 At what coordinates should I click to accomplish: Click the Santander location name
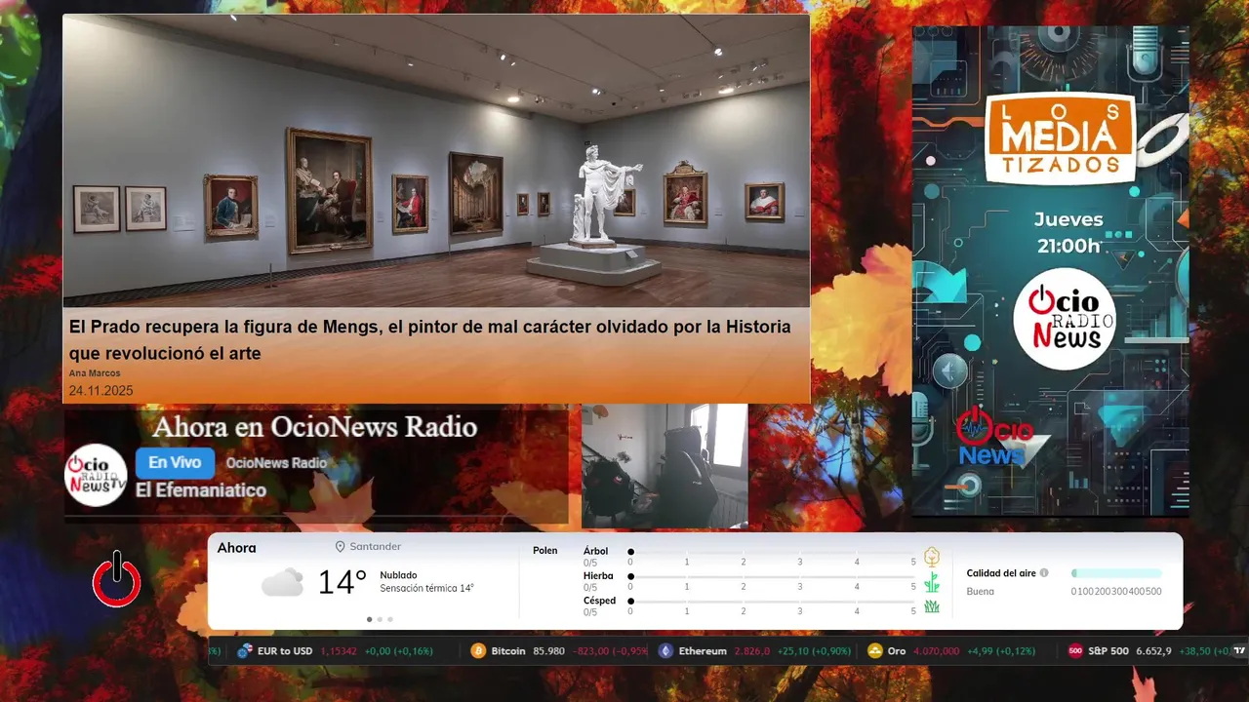coord(376,547)
